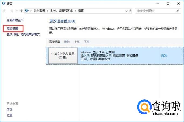The image size is (184, 122).
Task: Select 控制面板 in the breadcrumb
Action: [x=39, y=11]
